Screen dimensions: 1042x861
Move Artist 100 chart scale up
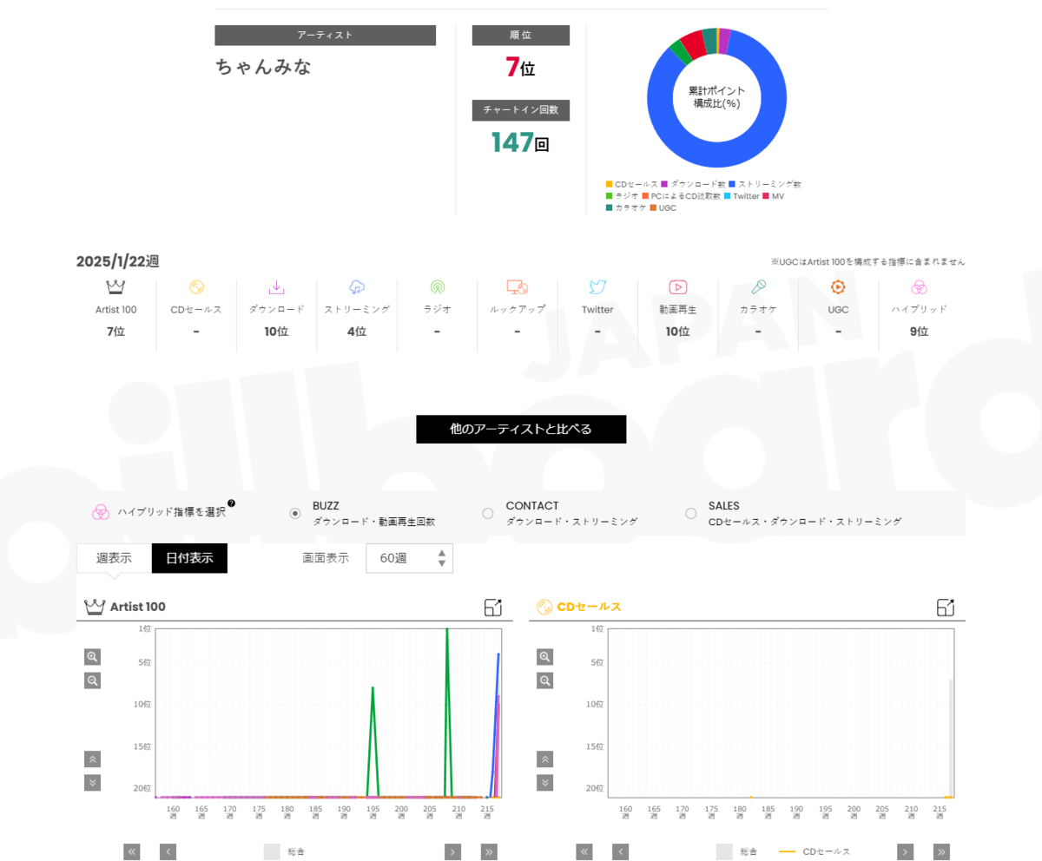(x=93, y=759)
